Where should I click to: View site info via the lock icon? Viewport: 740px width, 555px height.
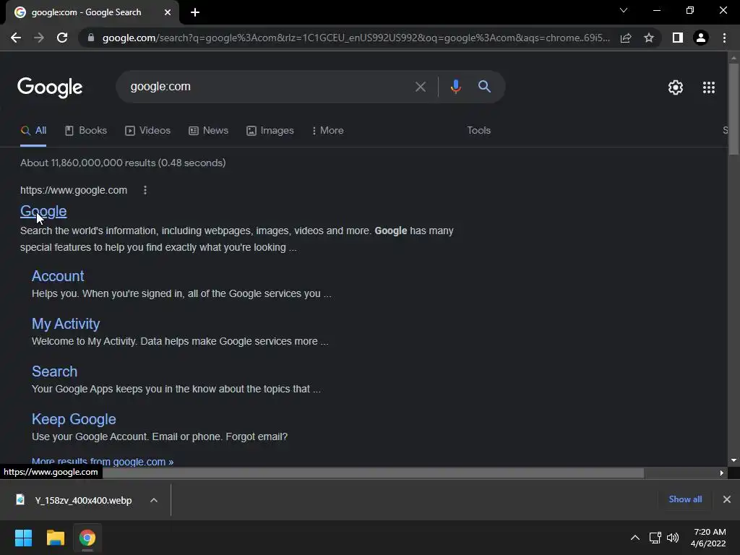tap(91, 38)
